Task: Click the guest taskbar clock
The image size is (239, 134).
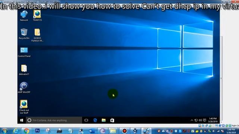Action: (x=213, y=120)
